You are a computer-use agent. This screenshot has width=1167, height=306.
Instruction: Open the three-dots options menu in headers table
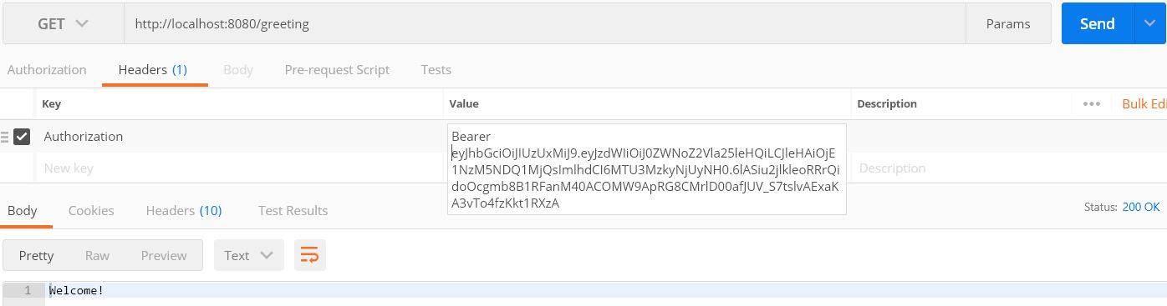pyautogui.click(x=1091, y=104)
